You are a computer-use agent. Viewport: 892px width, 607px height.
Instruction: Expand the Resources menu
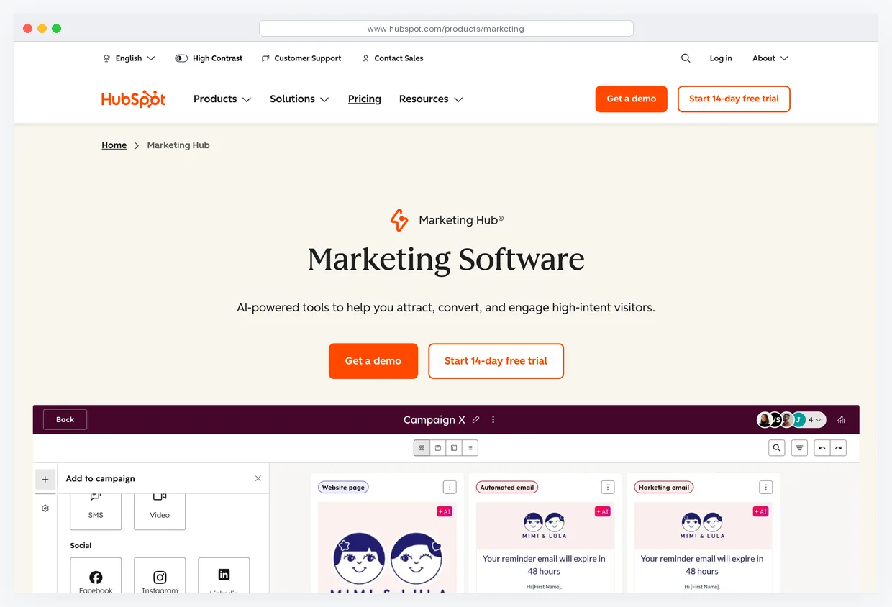click(x=431, y=99)
